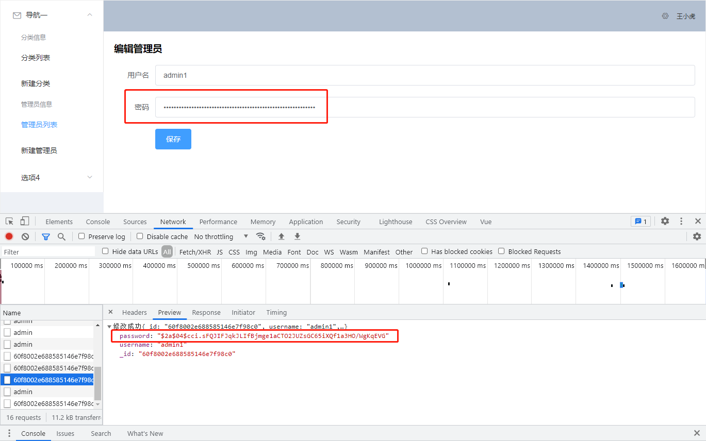The image size is (706, 441).
Task: Open network request search (magnifier icon)
Action: pyautogui.click(x=61, y=236)
